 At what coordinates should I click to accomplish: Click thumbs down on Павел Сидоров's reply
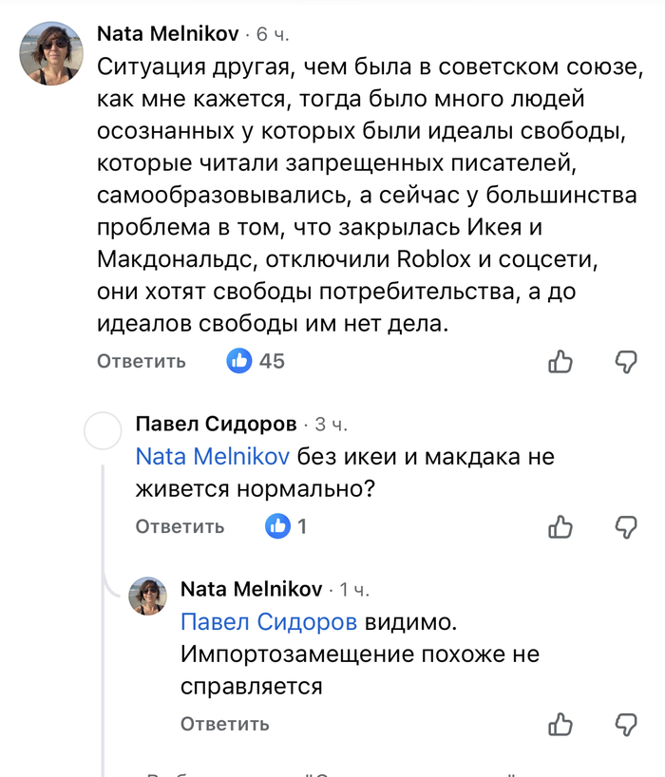(625, 526)
